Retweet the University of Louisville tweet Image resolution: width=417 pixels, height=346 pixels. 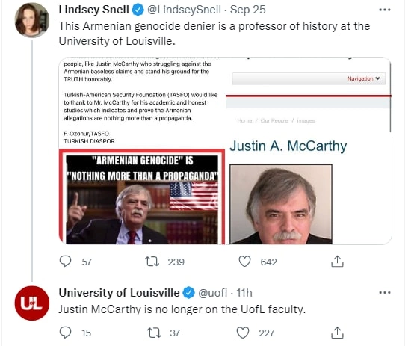pos(154,333)
